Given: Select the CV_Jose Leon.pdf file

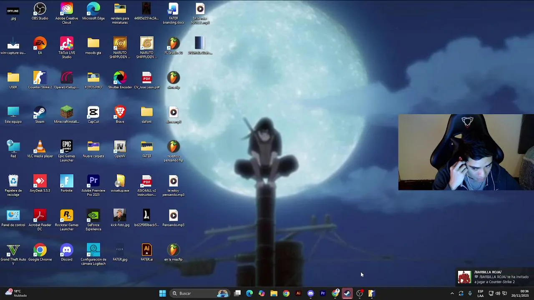Looking at the screenshot, I should click(x=146, y=80).
